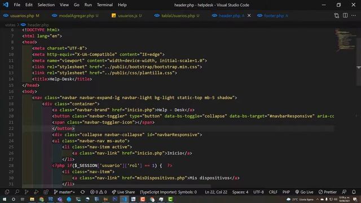This screenshot has width=361, height=203.
Task: Split the editor to the right
Action: 345,15
